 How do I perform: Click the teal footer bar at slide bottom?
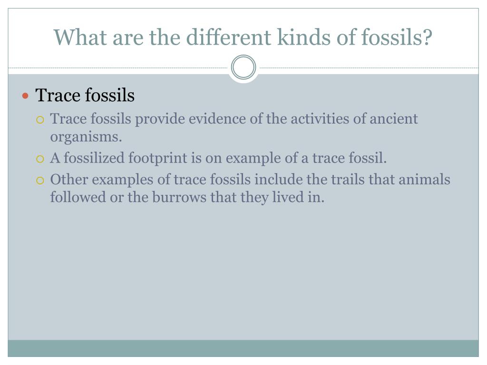(x=243, y=348)
